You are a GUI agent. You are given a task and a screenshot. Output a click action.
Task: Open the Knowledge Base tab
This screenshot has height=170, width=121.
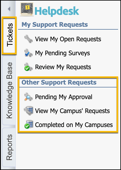[9, 90]
